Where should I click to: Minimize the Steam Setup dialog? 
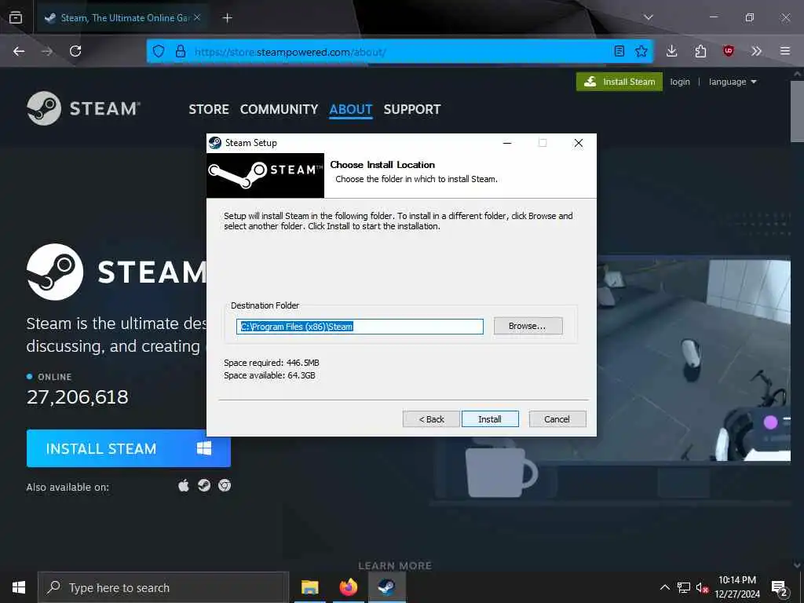[x=507, y=143]
